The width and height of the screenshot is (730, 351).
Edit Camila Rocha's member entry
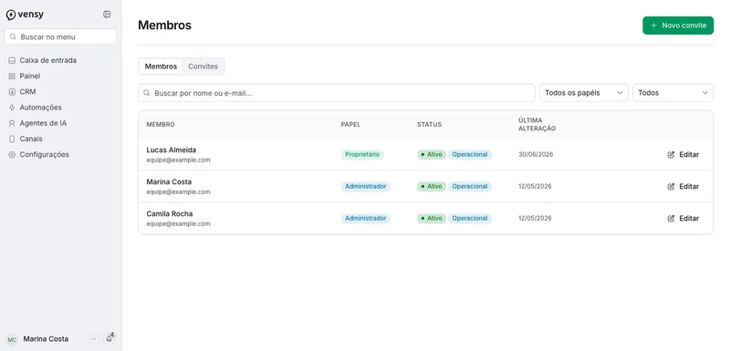(x=683, y=219)
